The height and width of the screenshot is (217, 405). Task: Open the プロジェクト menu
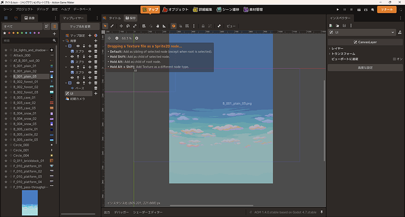(x=24, y=9)
